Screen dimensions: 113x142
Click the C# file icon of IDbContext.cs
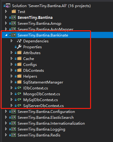pos(19,88)
